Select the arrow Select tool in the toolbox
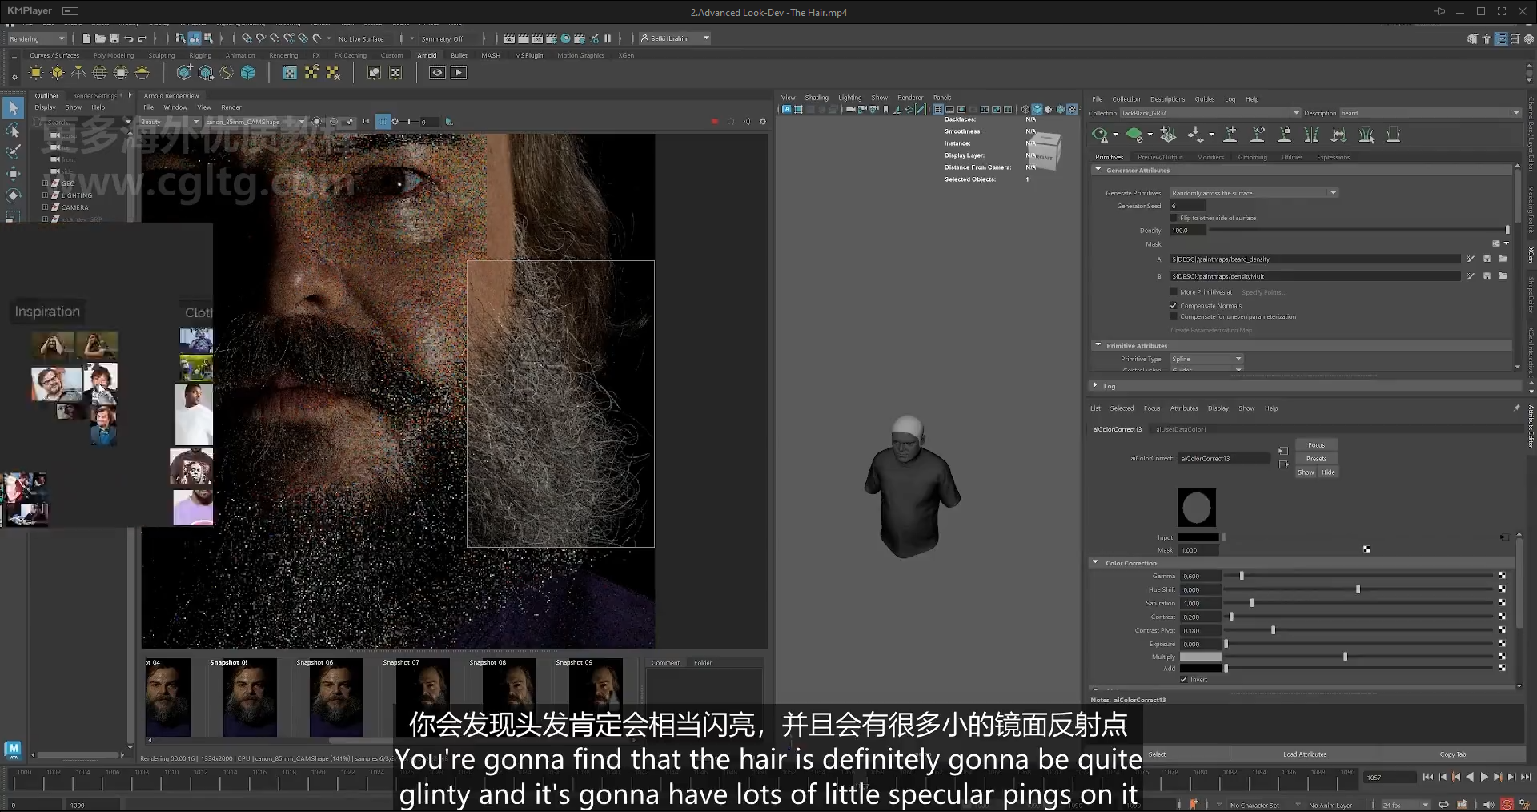Screen dimensions: 1537x812 coord(14,107)
